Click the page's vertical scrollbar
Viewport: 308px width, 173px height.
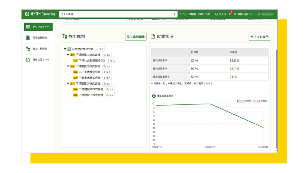click(276, 84)
